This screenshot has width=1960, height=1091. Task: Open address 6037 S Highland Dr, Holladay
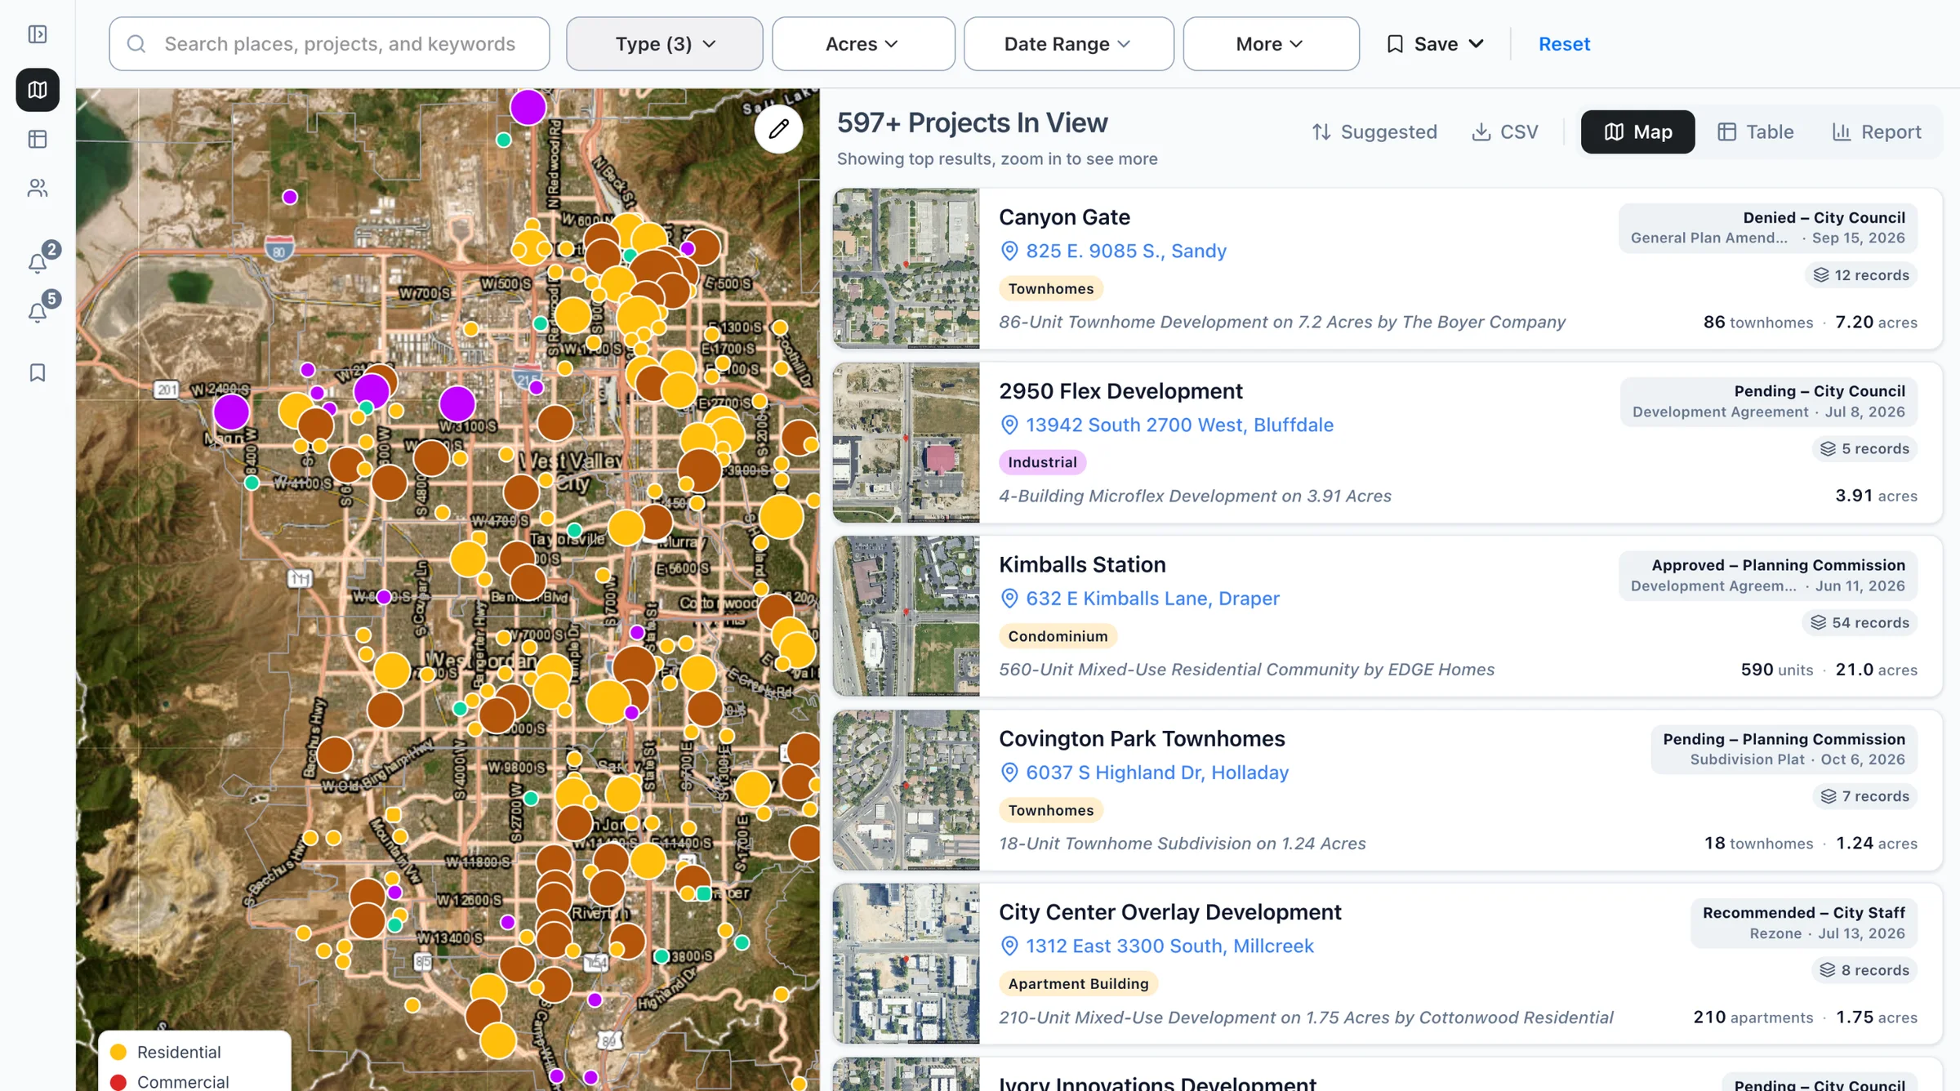pos(1157,773)
